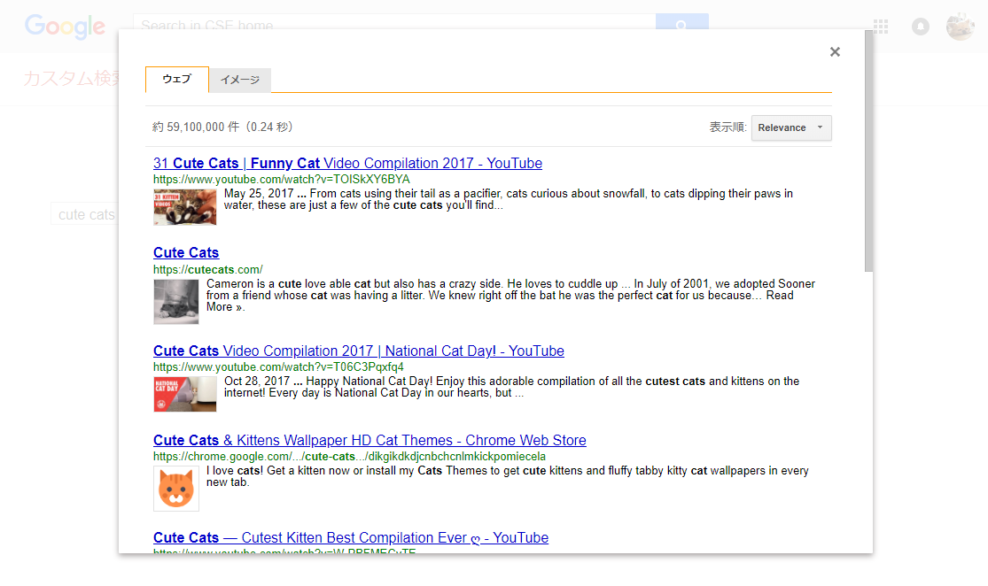Click the 'May 25, 2017' snippet text
This screenshot has height=586, width=988.
pos(259,194)
